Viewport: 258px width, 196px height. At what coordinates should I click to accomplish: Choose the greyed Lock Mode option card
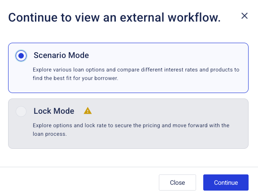tap(128, 124)
